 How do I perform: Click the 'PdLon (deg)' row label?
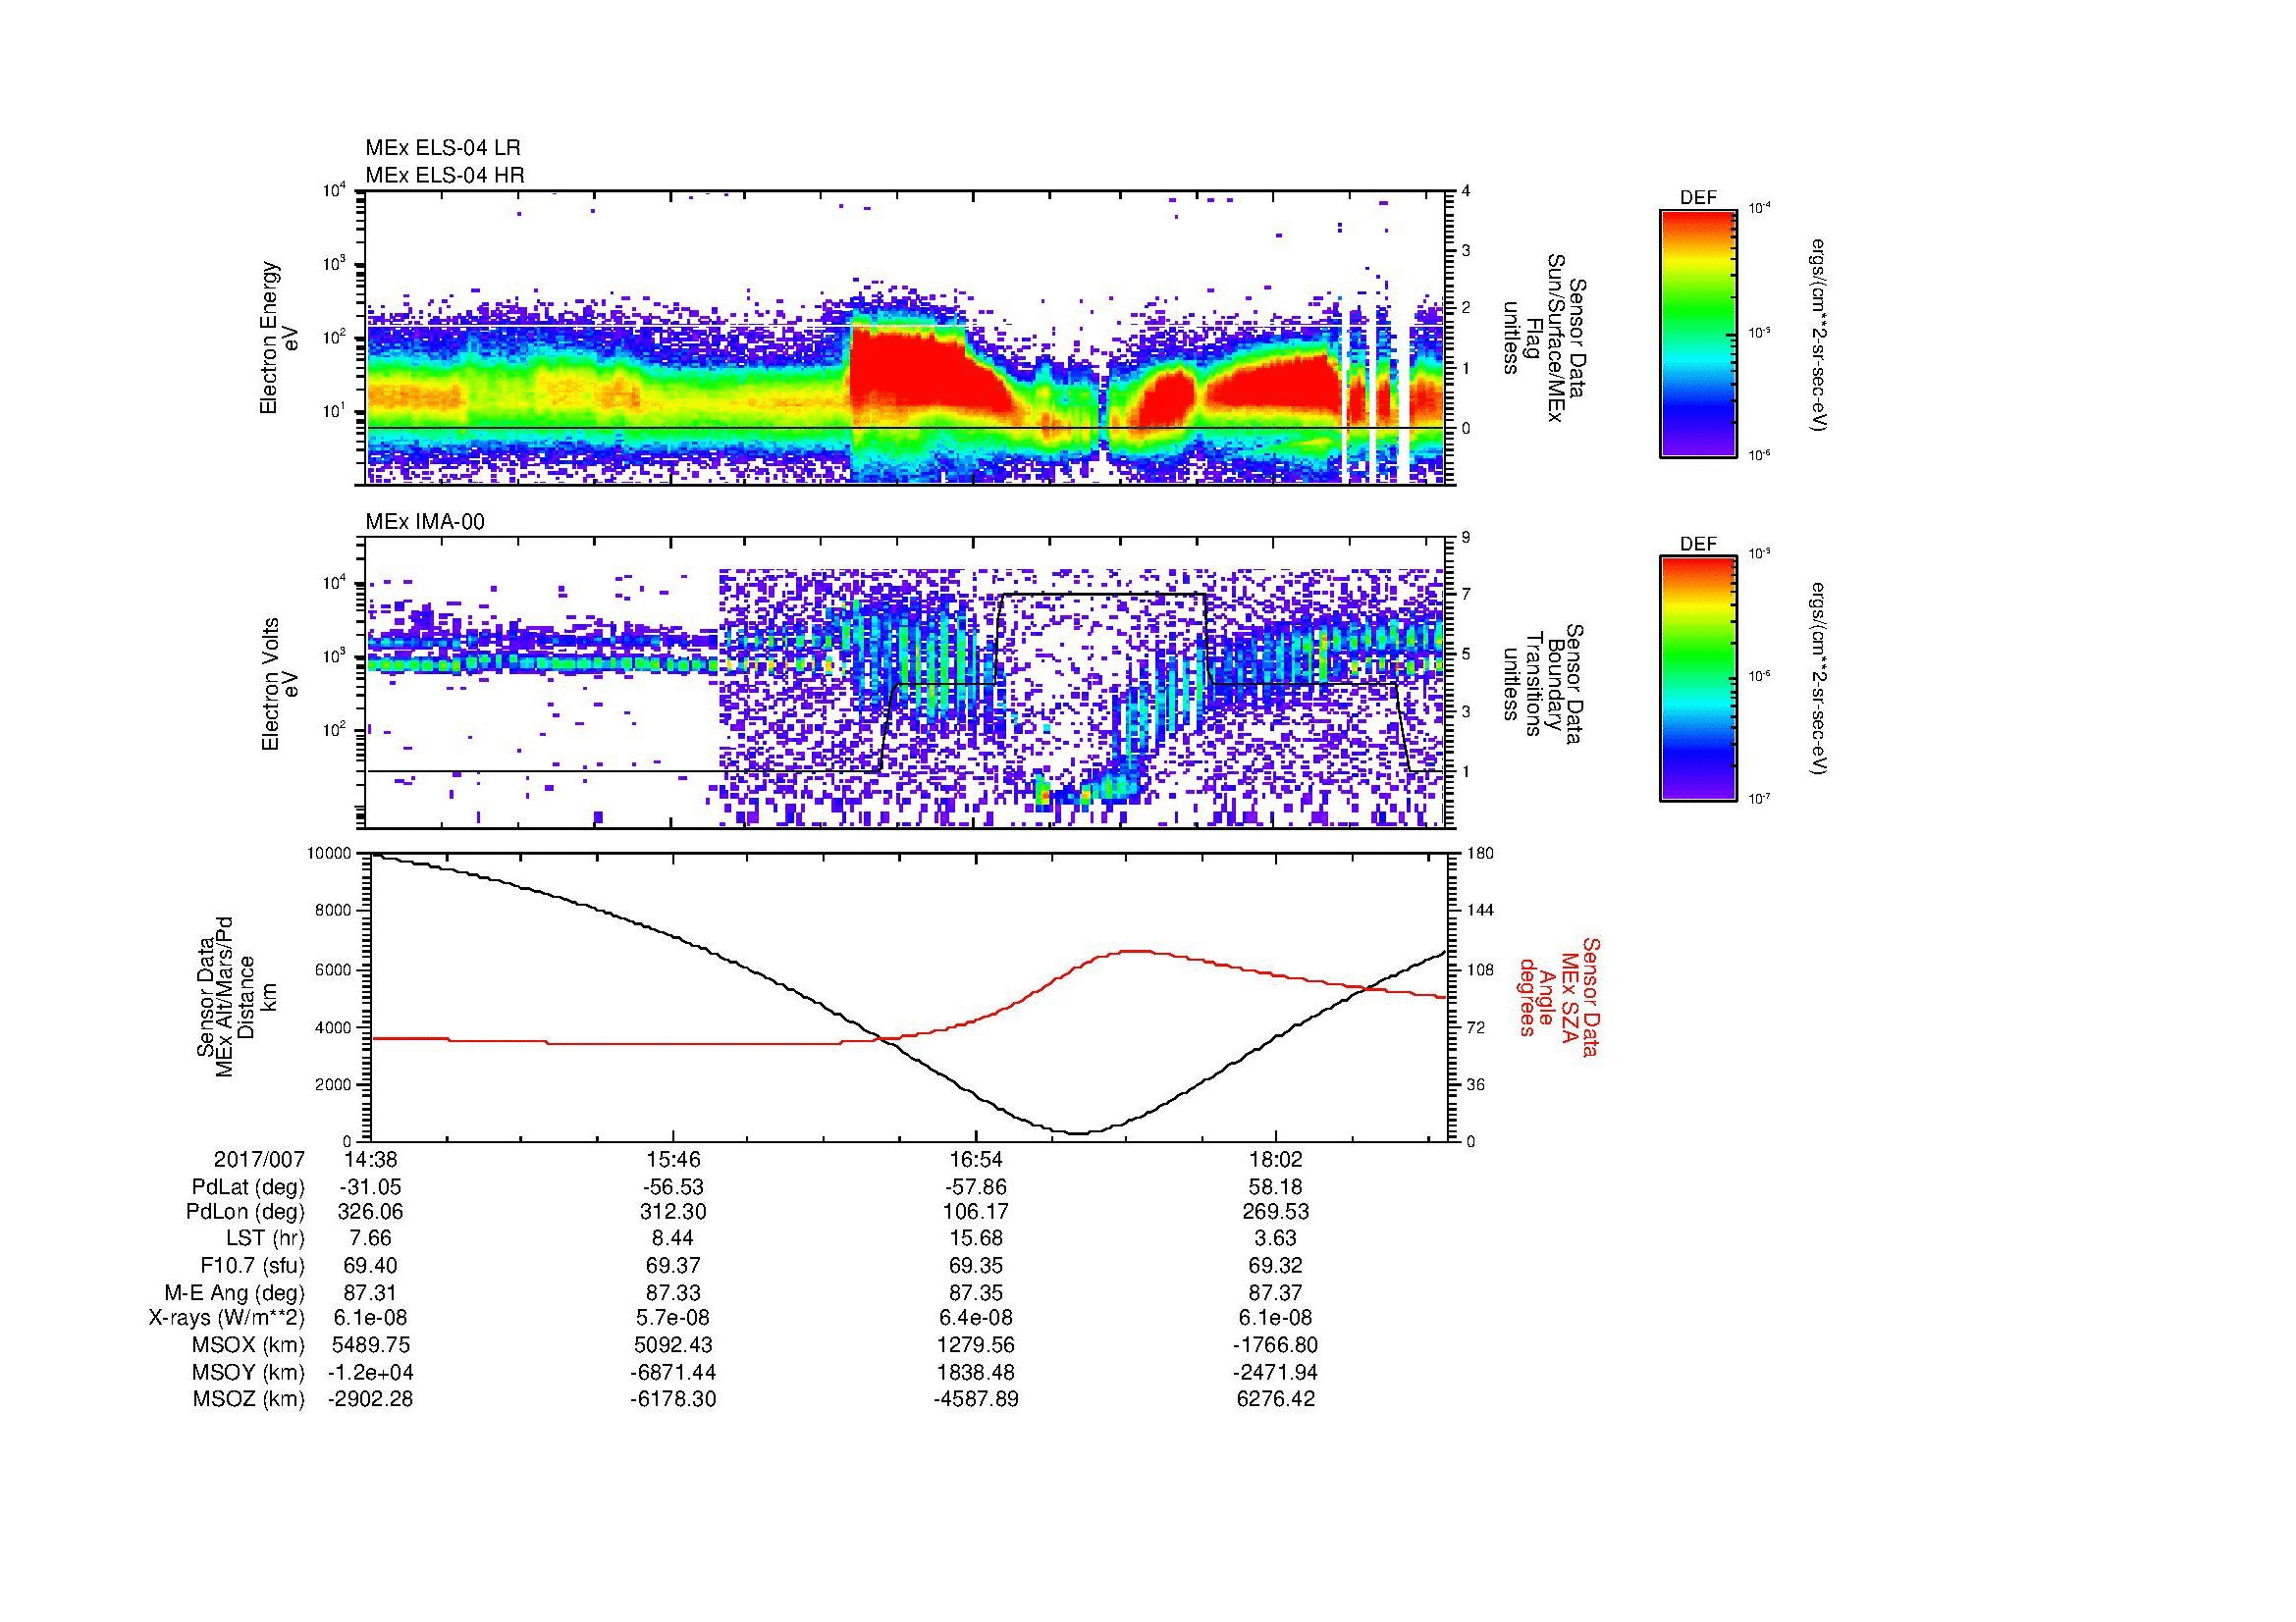tap(245, 1212)
